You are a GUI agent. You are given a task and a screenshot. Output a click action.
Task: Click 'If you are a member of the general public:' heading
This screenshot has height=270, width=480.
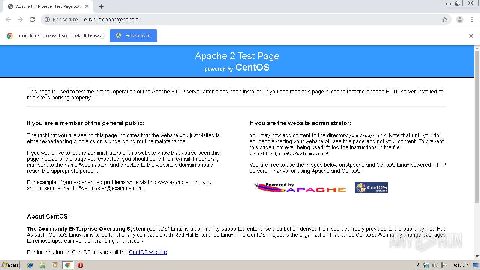click(85, 123)
